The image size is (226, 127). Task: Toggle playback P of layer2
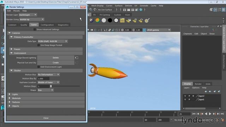click(x=189, y=96)
